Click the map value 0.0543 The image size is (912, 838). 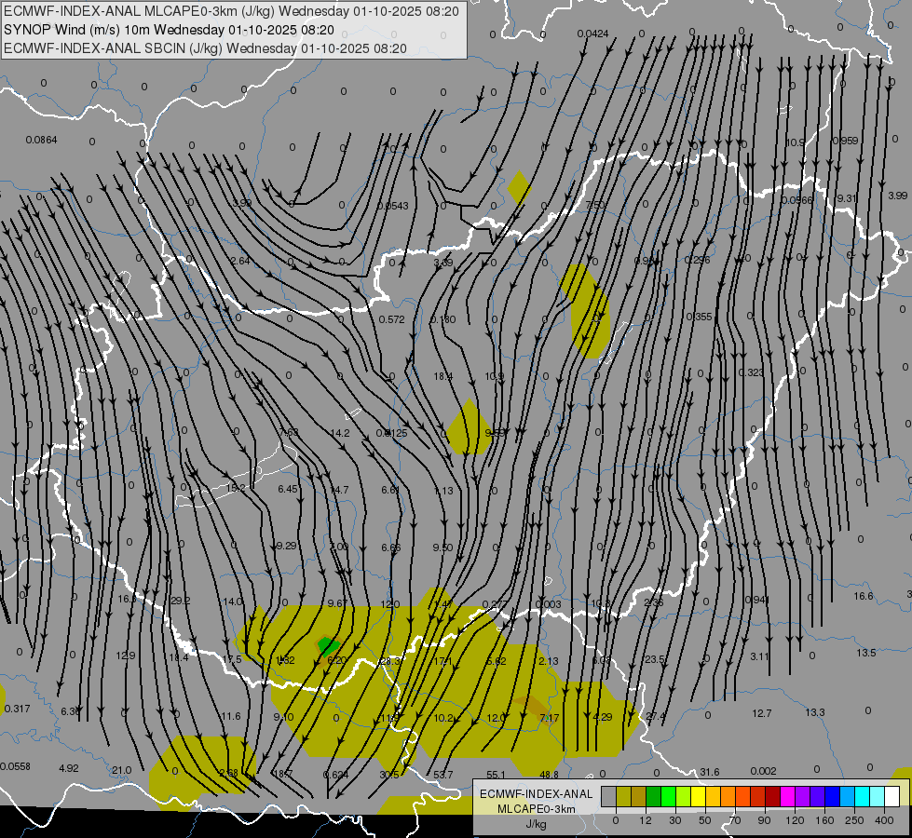point(392,206)
